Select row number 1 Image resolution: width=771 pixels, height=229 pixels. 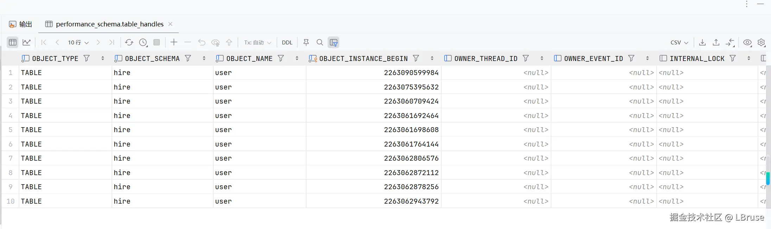pos(11,73)
